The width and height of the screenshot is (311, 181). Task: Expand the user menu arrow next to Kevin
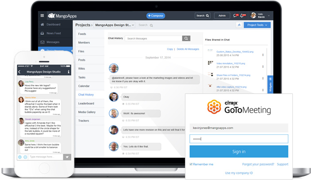pyautogui.click(x=269, y=15)
